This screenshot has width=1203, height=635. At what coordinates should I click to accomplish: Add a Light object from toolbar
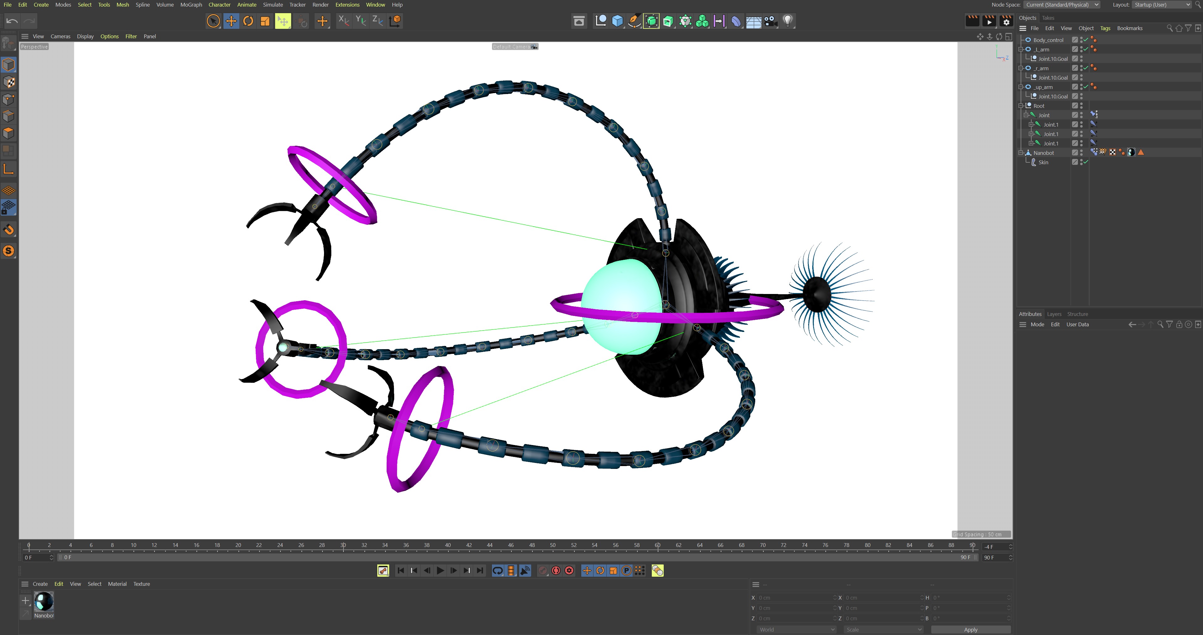[788, 21]
